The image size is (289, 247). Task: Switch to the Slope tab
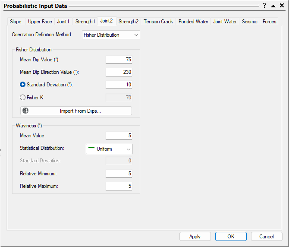click(x=16, y=22)
